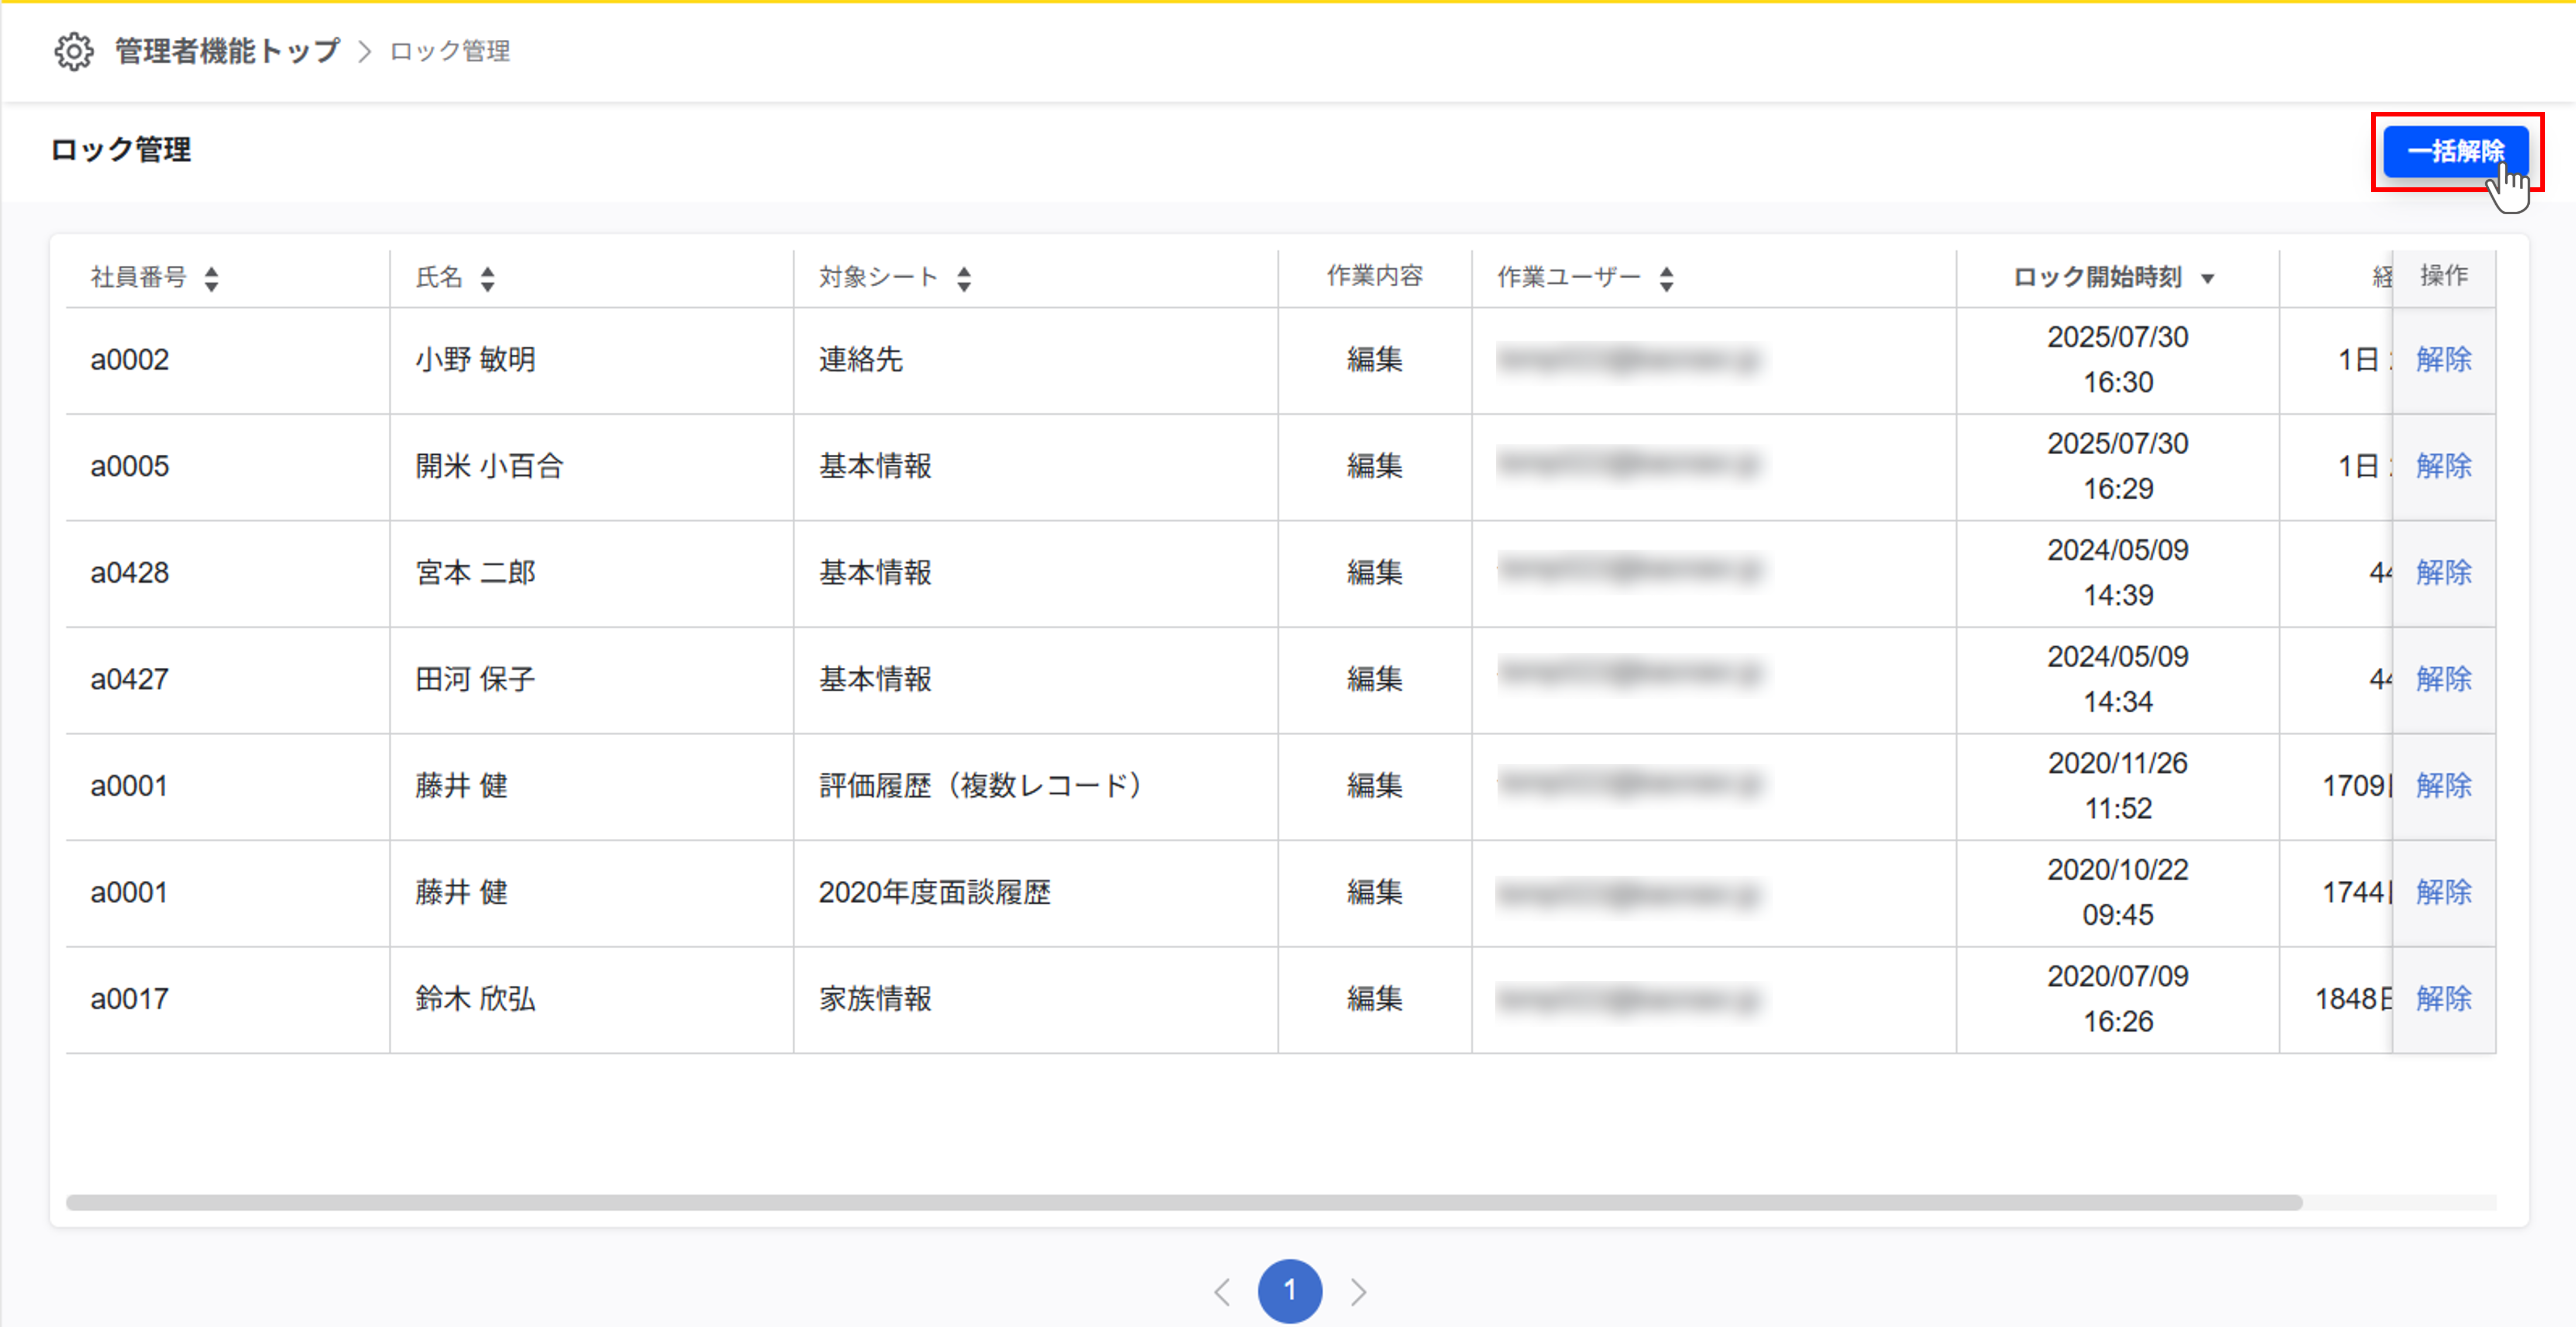
Task: Toggle sort order on the 対象シート column
Action: point(963,277)
